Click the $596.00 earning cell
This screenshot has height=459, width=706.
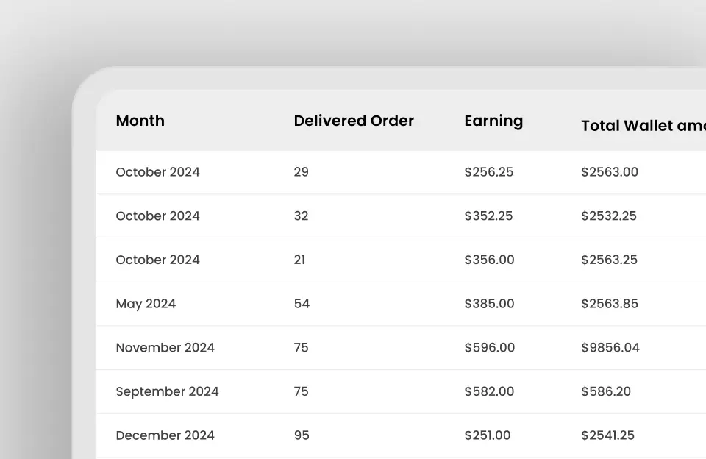(490, 348)
